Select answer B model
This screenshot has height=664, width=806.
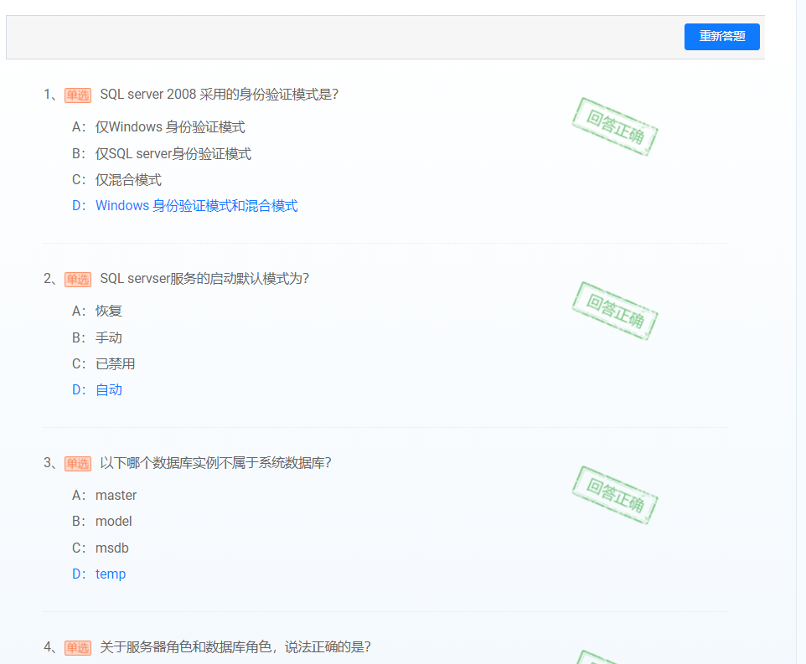click(101, 522)
